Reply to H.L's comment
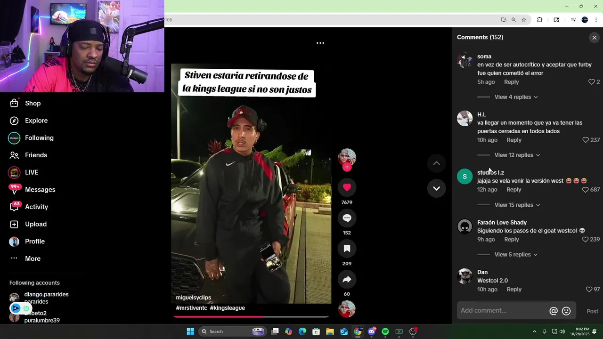This screenshot has width=603, height=339. click(x=514, y=140)
